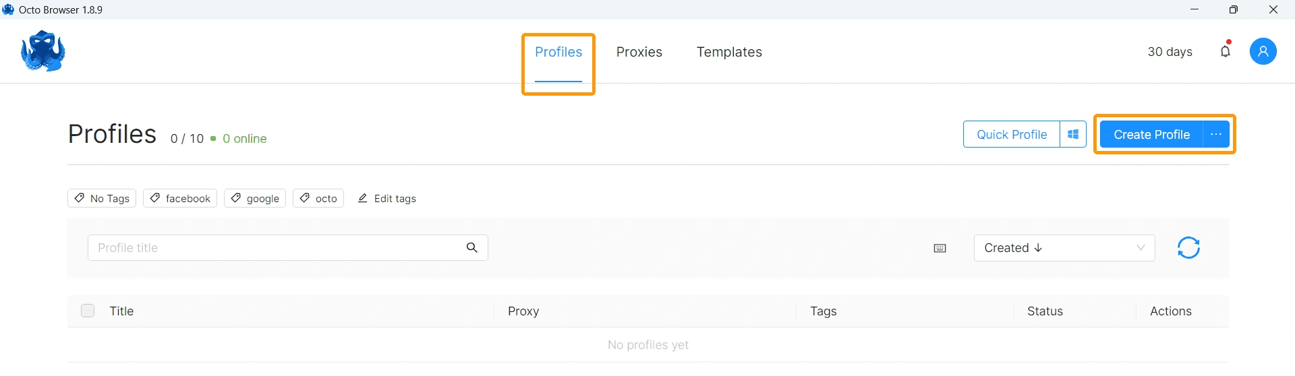
Task: Click the search magnifier in Profile title field
Action: pyautogui.click(x=472, y=248)
